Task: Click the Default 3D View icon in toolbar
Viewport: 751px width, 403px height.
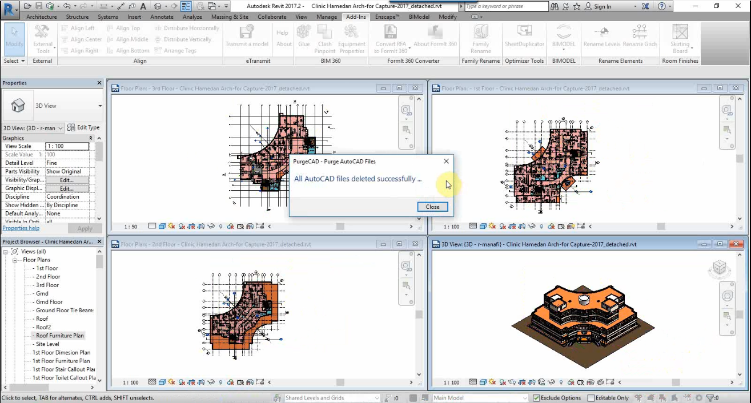Action: (x=157, y=6)
